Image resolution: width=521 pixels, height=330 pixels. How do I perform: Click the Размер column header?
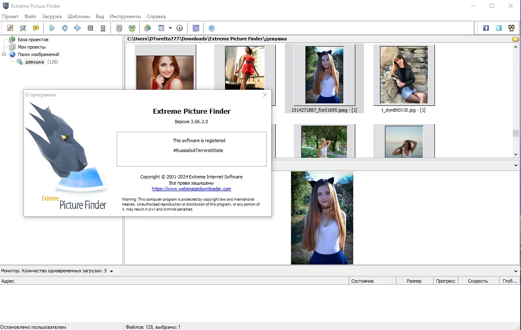(415, 281)
